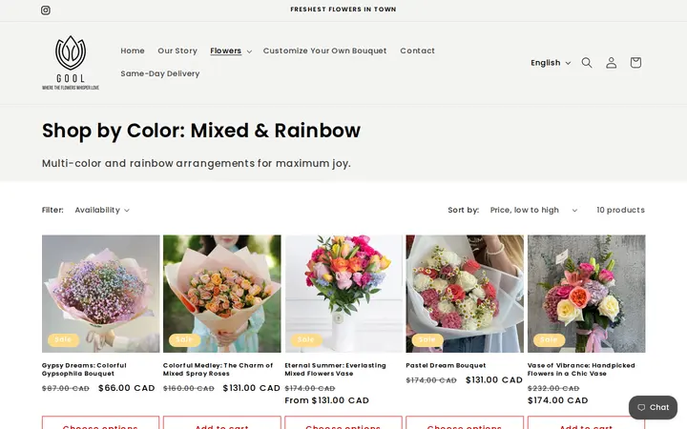Open Gypsy Dreams: Colorful Gypsophila Bouquet title
The width and height of the screenshot is (687, 429).
[x=84, y=370]
